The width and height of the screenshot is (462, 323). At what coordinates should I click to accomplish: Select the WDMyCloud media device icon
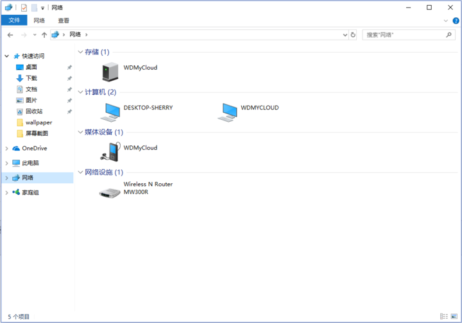pyautogui.click(x=110, y=152)
